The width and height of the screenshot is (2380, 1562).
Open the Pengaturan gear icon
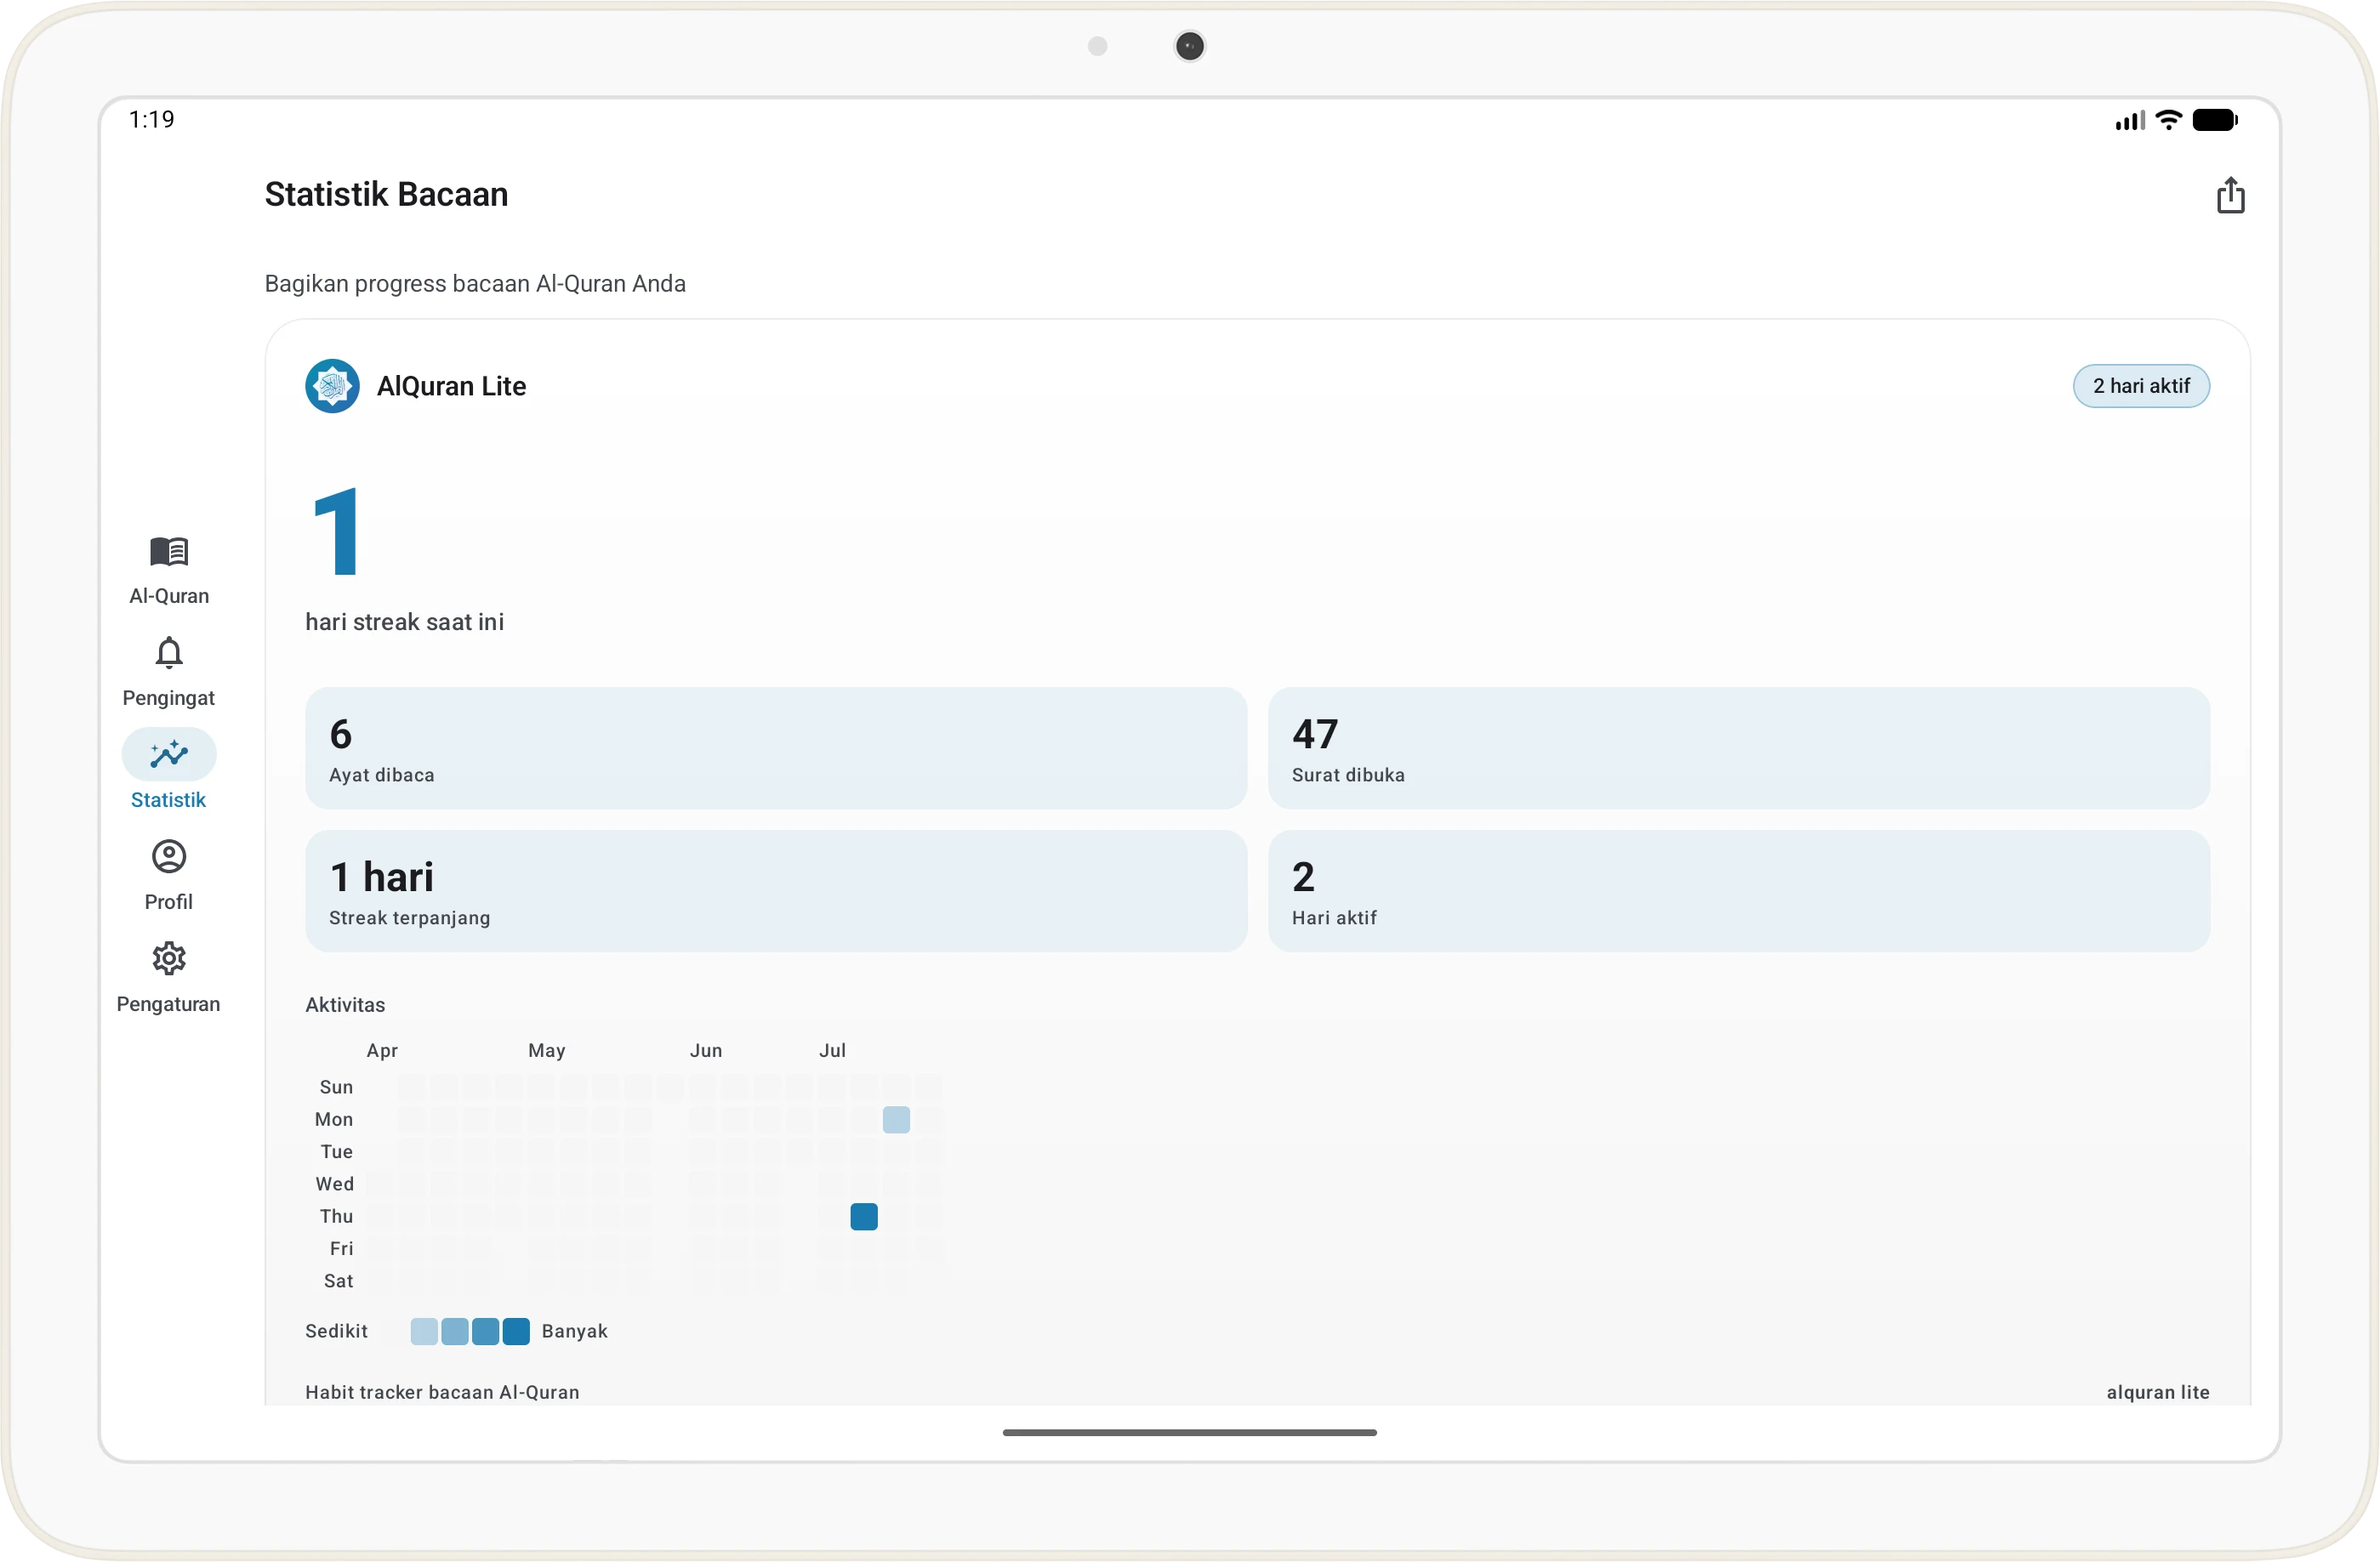[x=168, y=958]
